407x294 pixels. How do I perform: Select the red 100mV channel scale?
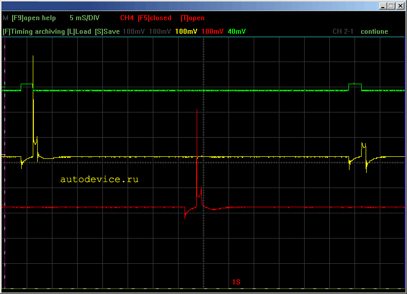212,32
